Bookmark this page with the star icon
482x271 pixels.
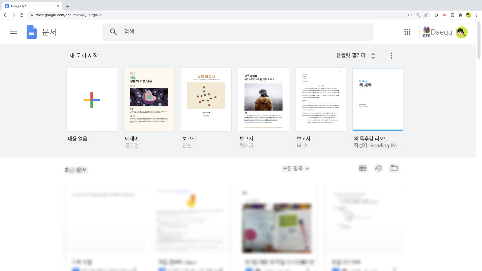pos(426,15)
